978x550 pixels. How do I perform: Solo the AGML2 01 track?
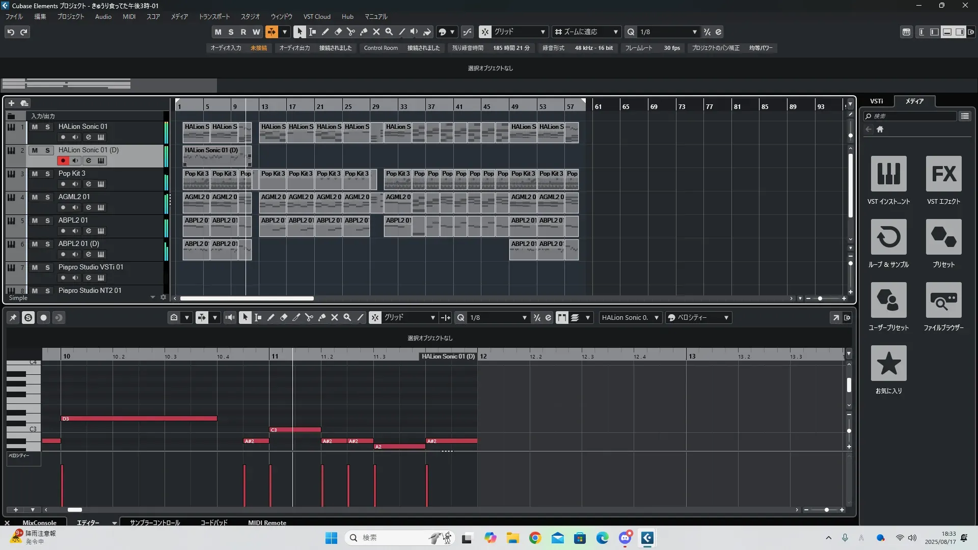coord(47,197)
